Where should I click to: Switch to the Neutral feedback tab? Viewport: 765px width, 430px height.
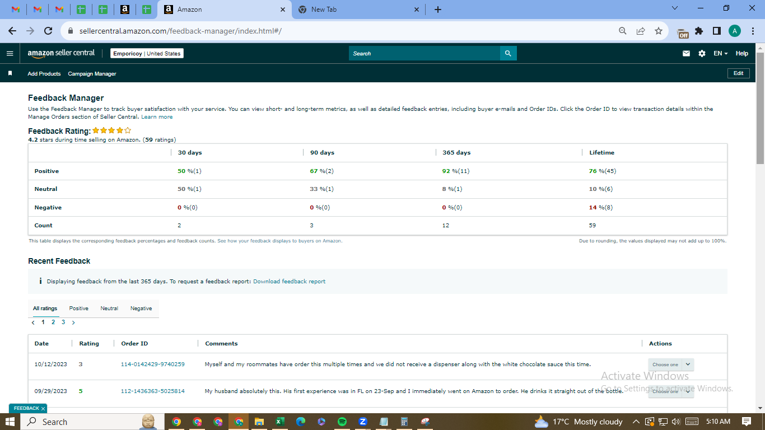(109, 309)
